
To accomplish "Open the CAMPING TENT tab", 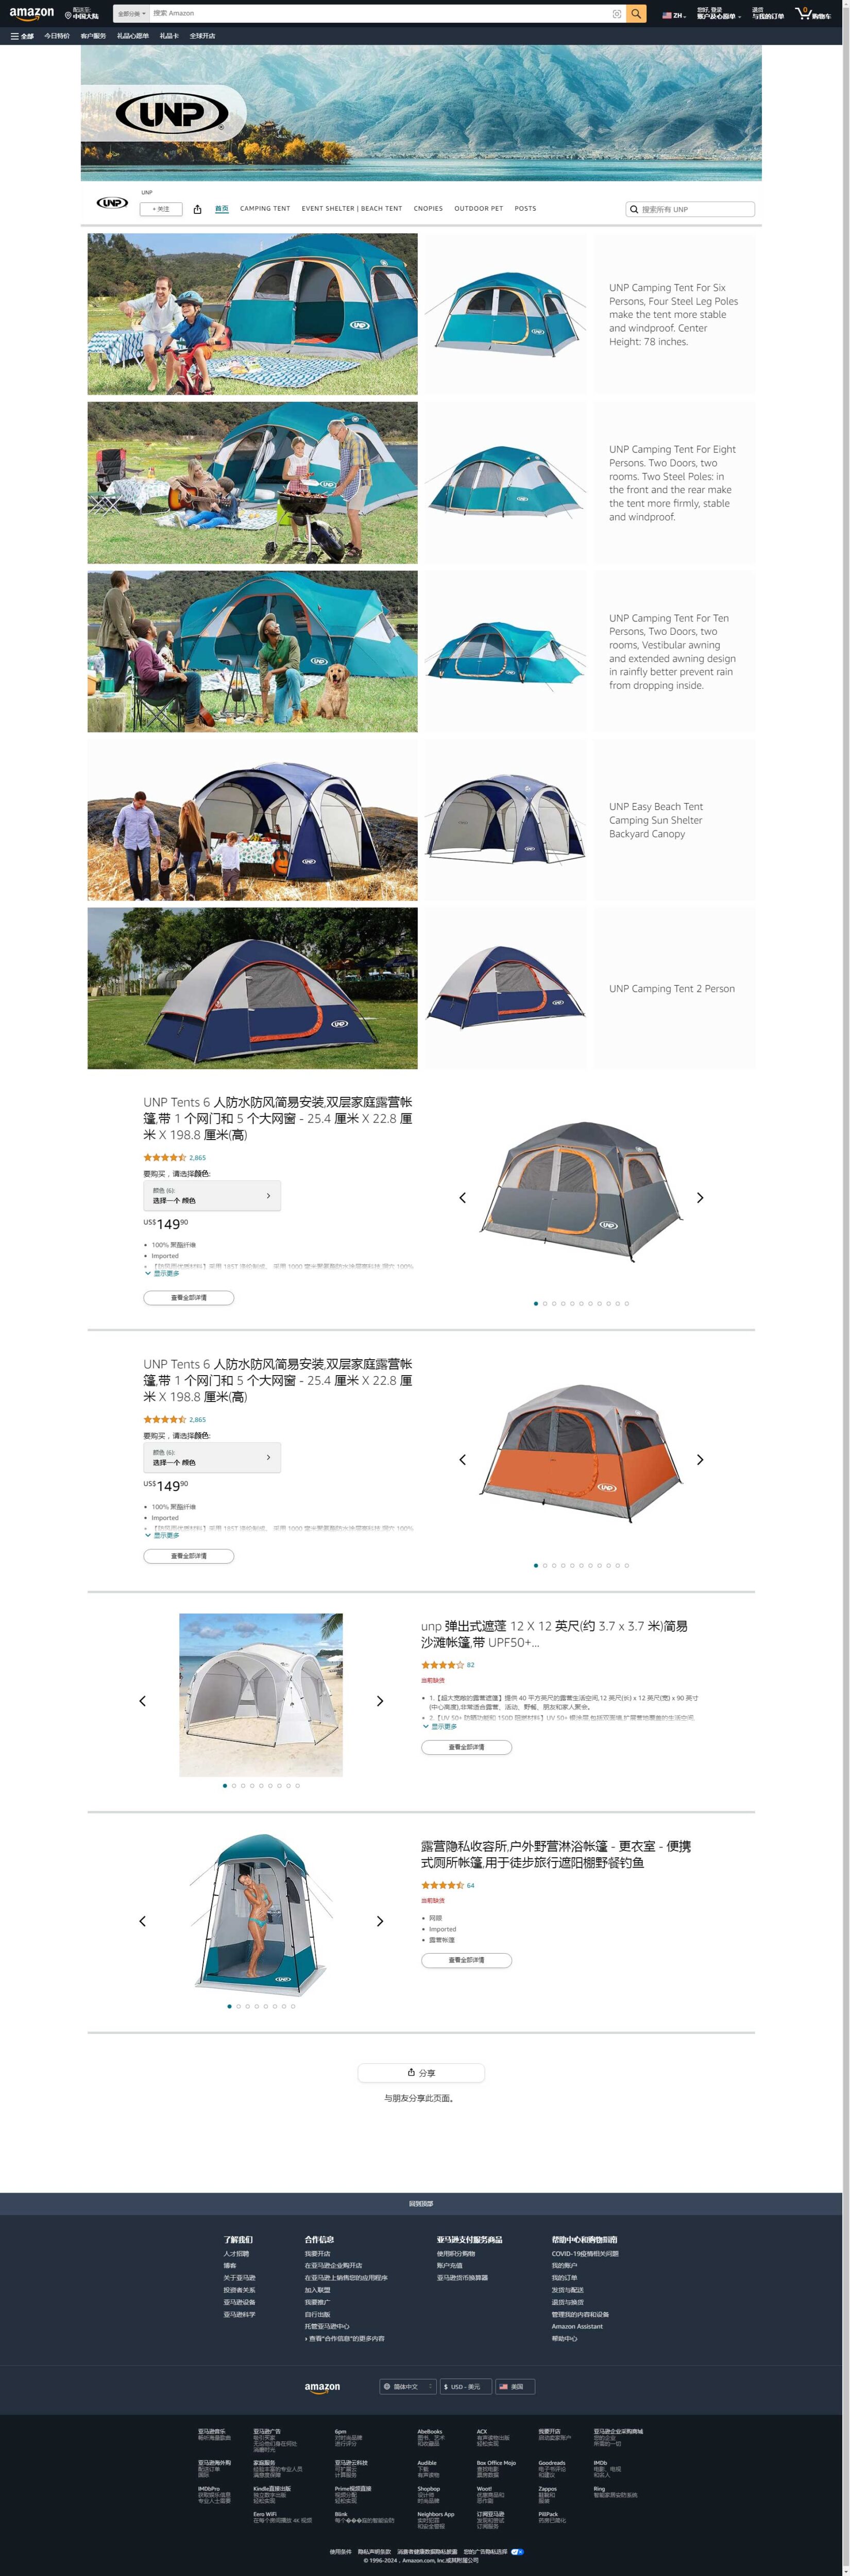I will 265,209.
